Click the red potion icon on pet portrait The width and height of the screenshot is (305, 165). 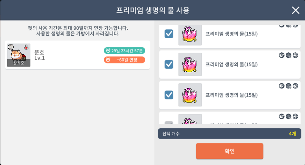28,47
